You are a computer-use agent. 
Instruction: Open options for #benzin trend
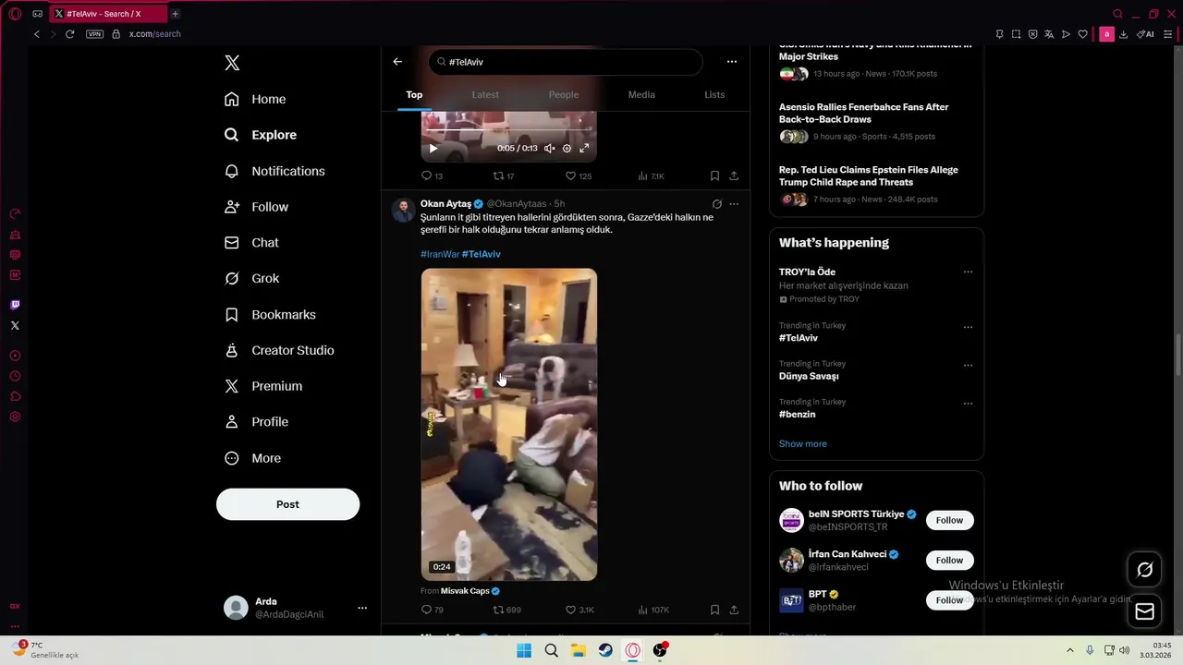[x=968, y=404]
